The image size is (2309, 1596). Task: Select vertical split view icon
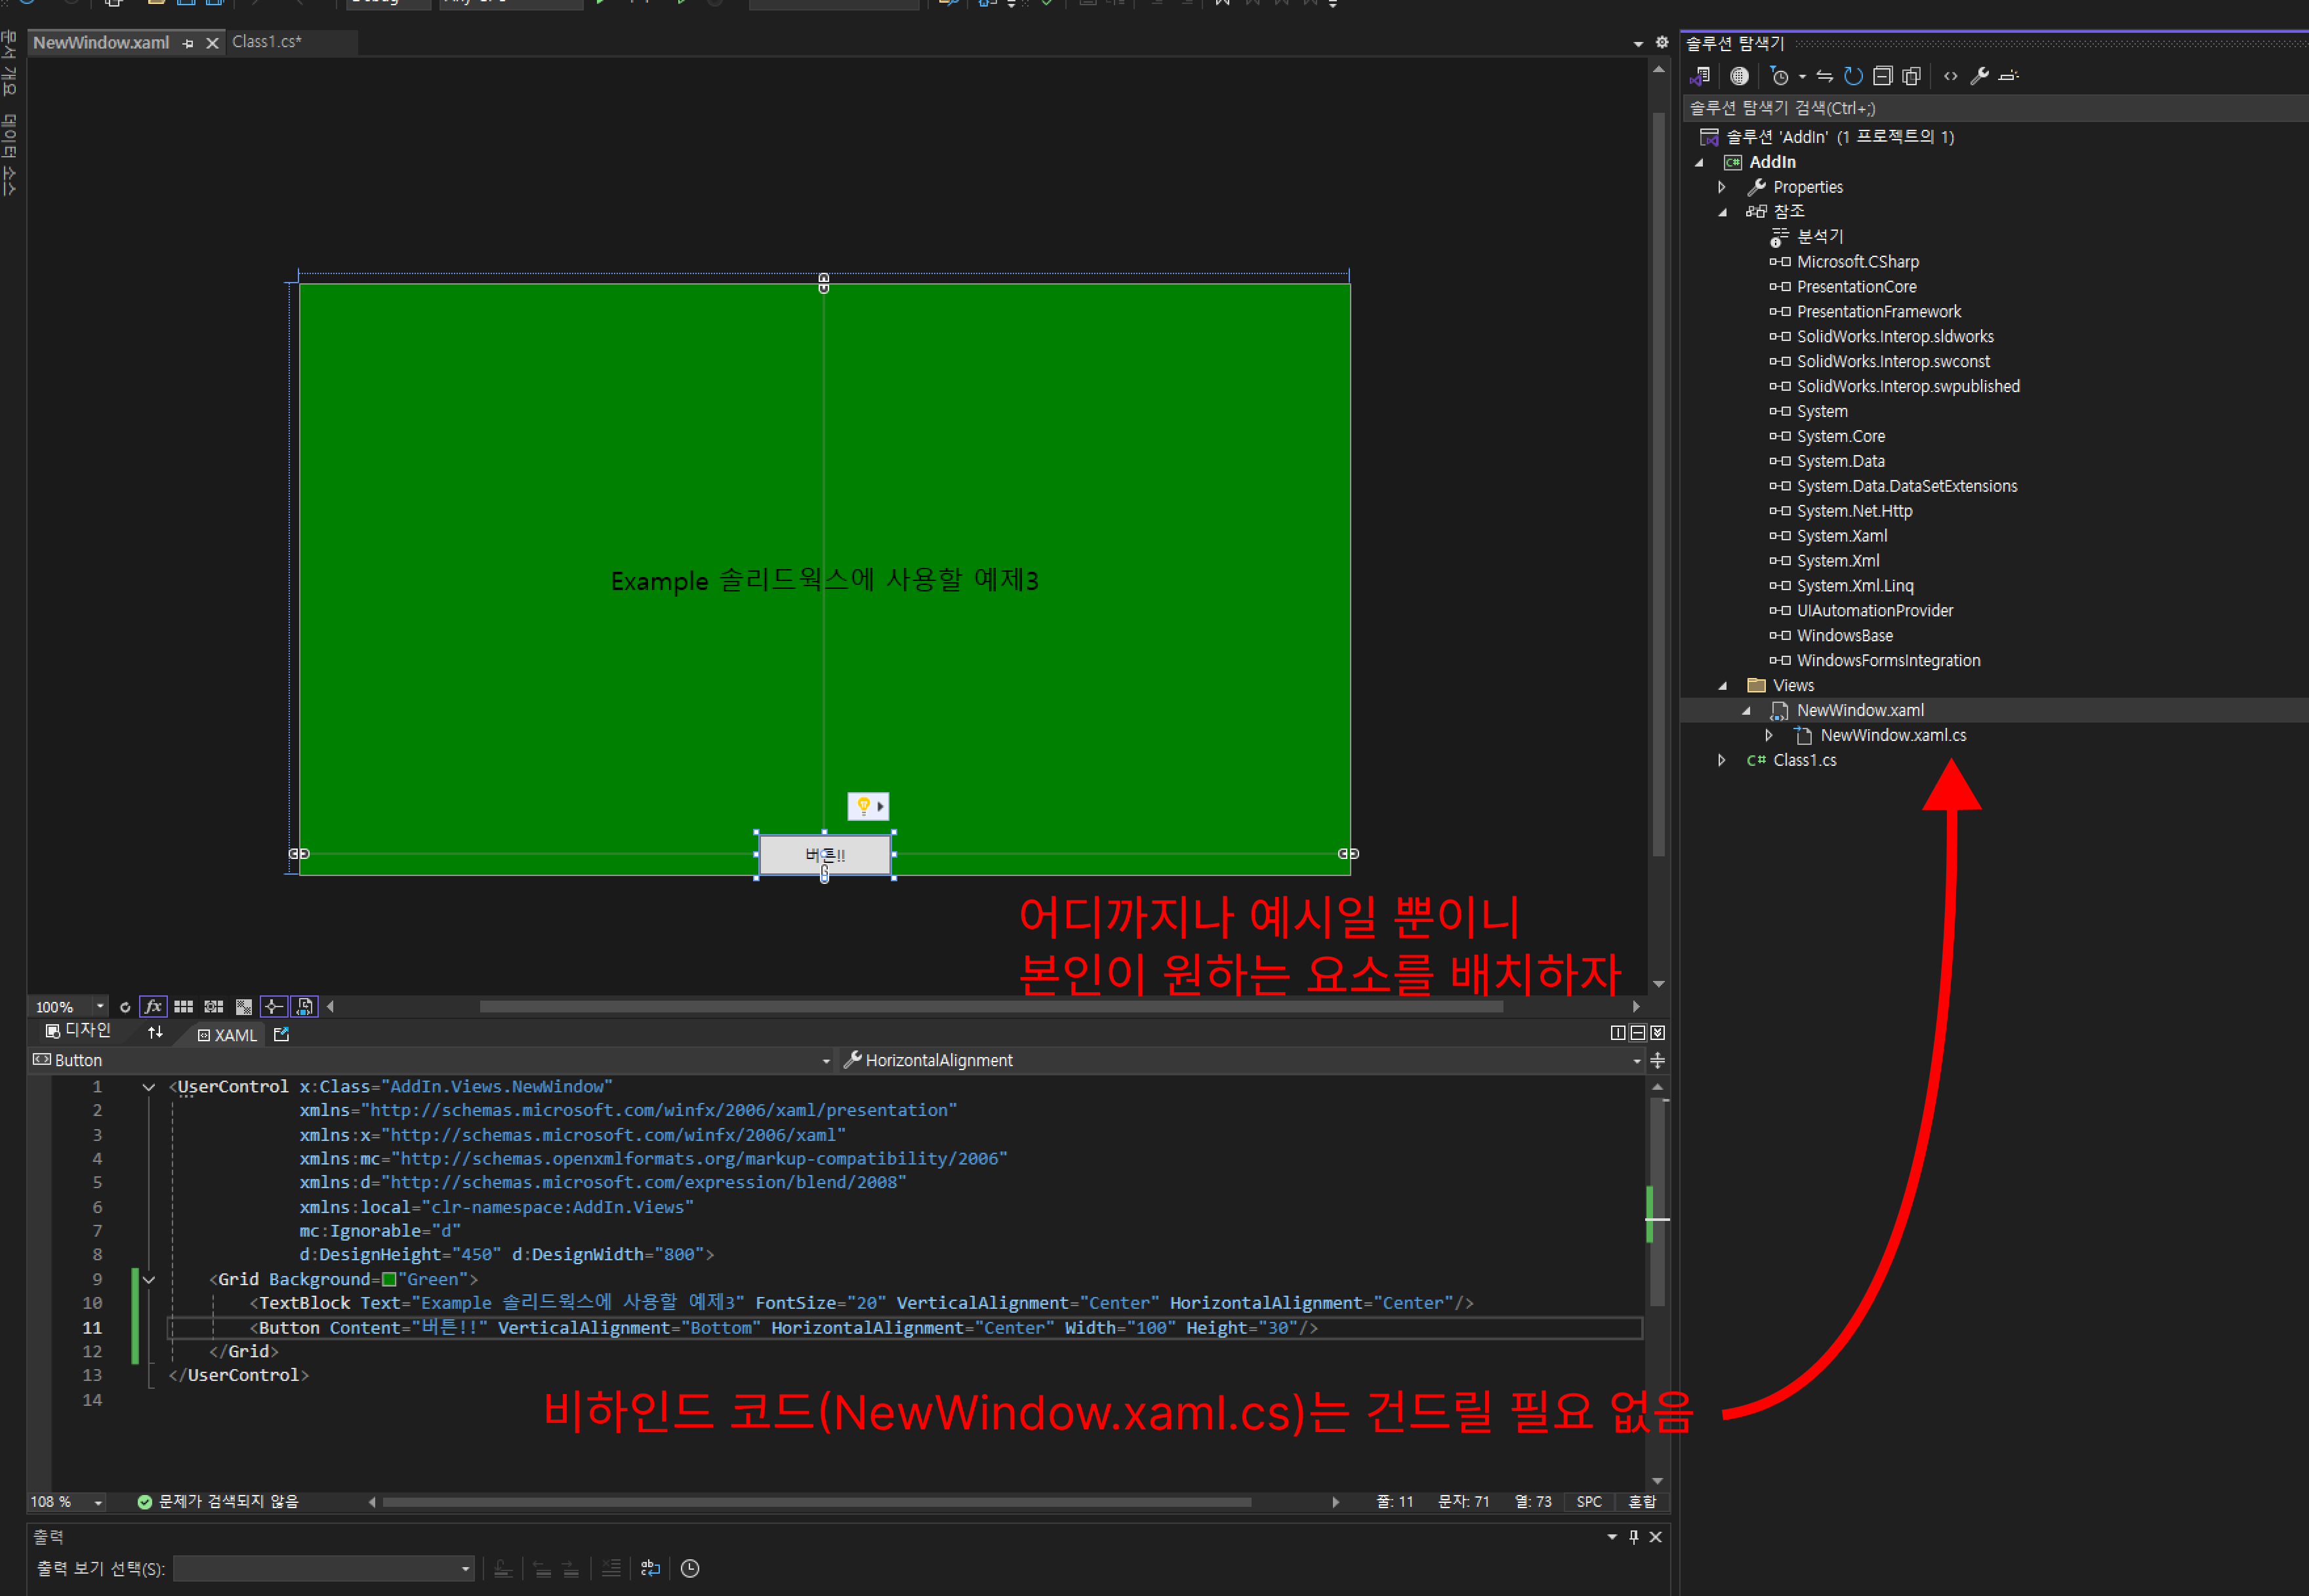click(1618, 1033)
